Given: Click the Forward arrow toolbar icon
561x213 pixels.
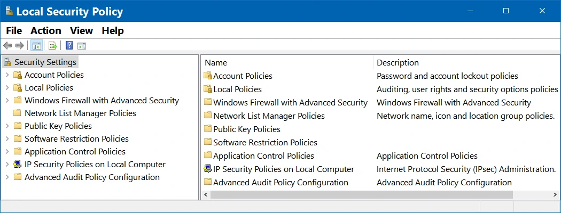Looking at the screenshot, I should point(20,46).
